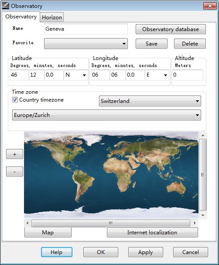Switch to the Horizon tab
This screenshot has width=219, height=265.
(52, 17)
